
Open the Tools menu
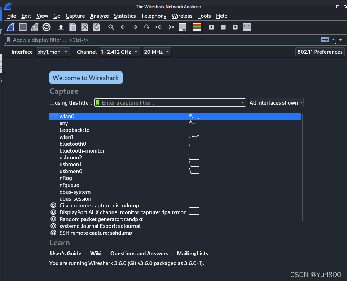coord(204,16)
